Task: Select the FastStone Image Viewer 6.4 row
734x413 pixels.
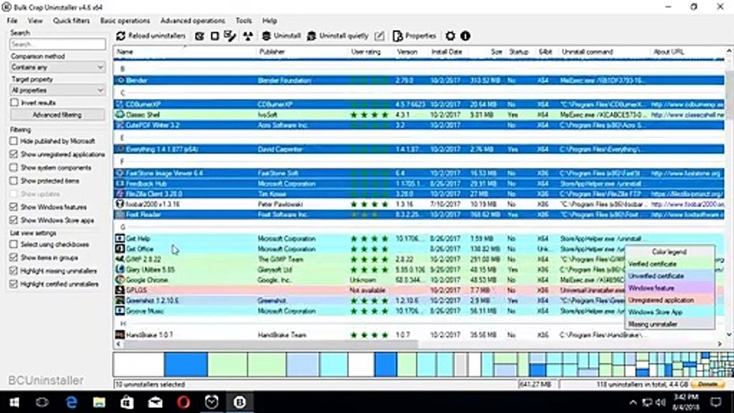Action: point(419,173)
